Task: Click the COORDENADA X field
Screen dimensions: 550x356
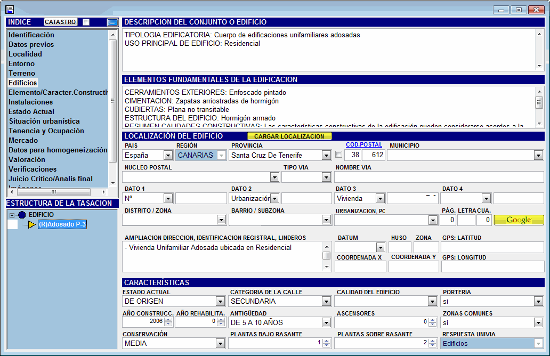Action: tap(361, 266)
